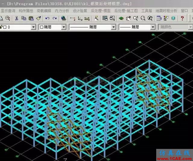This screenshot has height=161, width=193.
Task: Expand the lineweight 随层 dropdown arrow
Action: coord(153,27)
